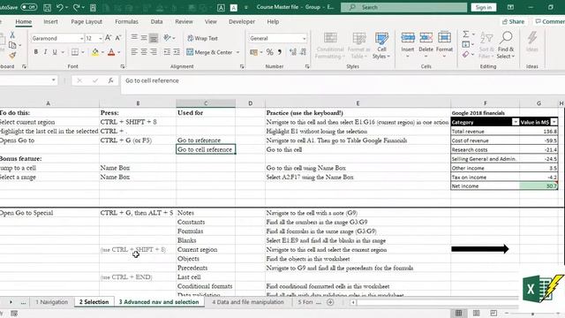
Task: Open the borders dropdown arrow
Action: click(83, 52)
